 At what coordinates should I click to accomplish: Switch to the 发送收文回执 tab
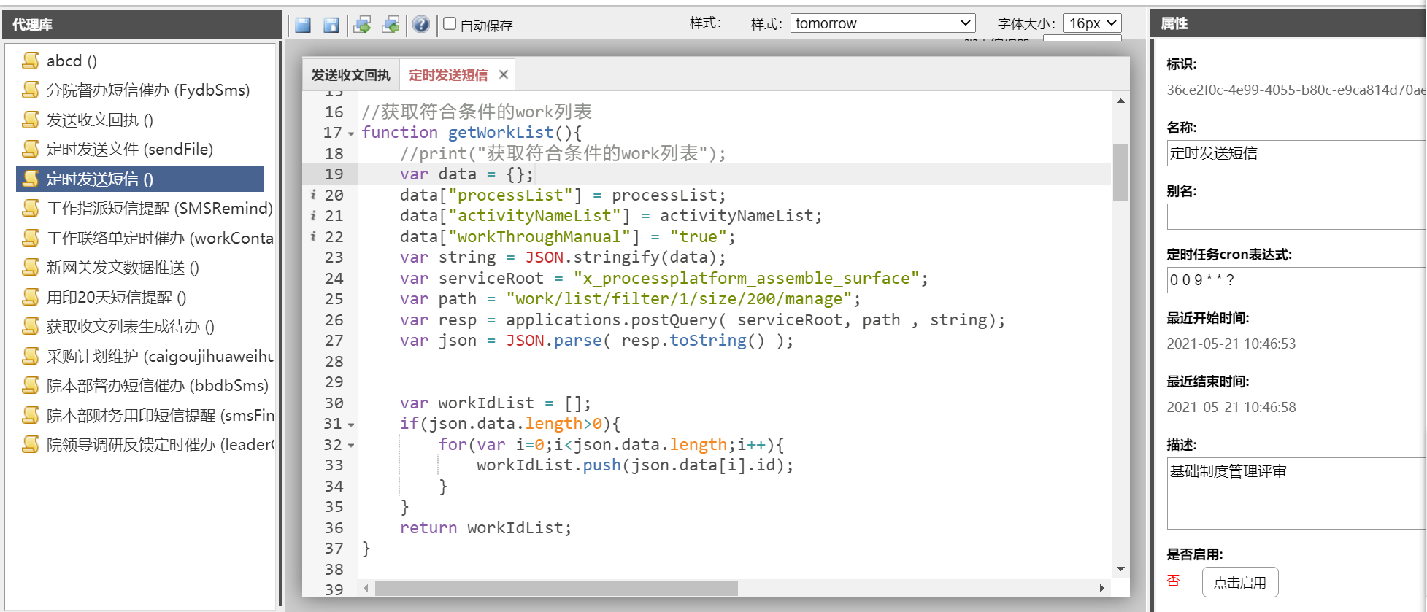[350, 74]
